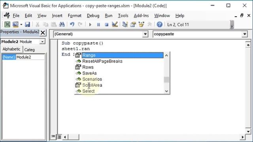Click the Break pause icon
Screen dimensions: 253x142
pos(98,24)
